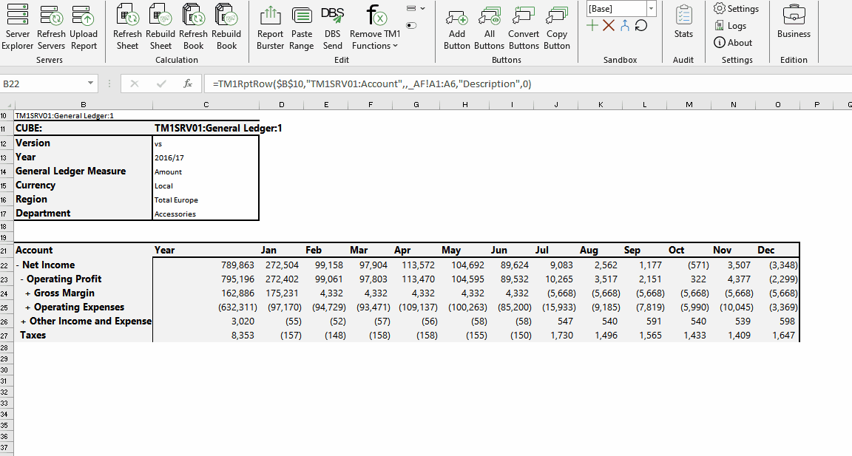The height and width of the screenshot is (456, 852).
Task: Expand the Gross Margin account row
Action: click(x=28, y=293)
